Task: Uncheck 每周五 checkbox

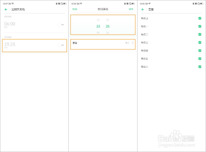Action: tap(200, 59)
